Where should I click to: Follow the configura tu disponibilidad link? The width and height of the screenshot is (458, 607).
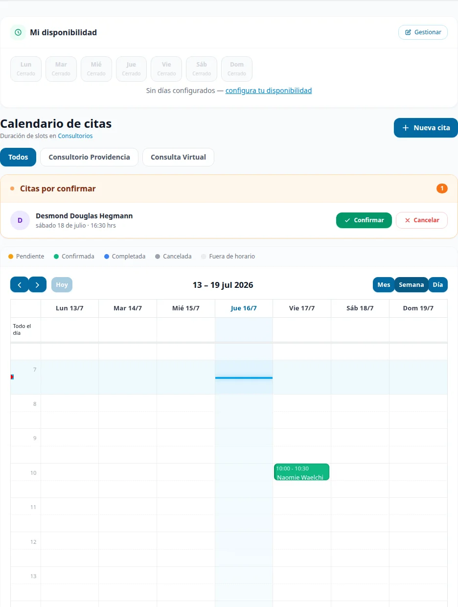[x=269, y=91]
